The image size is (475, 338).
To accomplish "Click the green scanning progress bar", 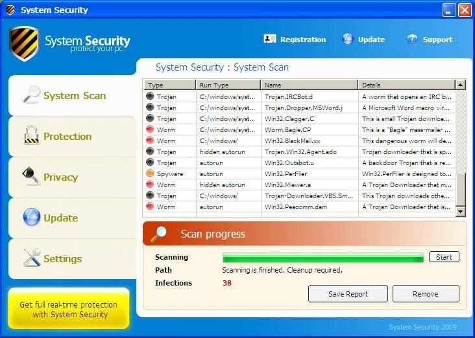I will pyautogui.click(x=323, y=257).
